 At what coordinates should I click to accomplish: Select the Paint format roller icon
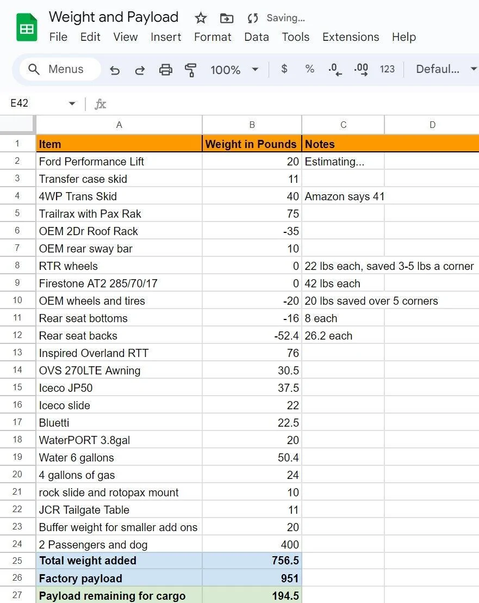(190, 70)
